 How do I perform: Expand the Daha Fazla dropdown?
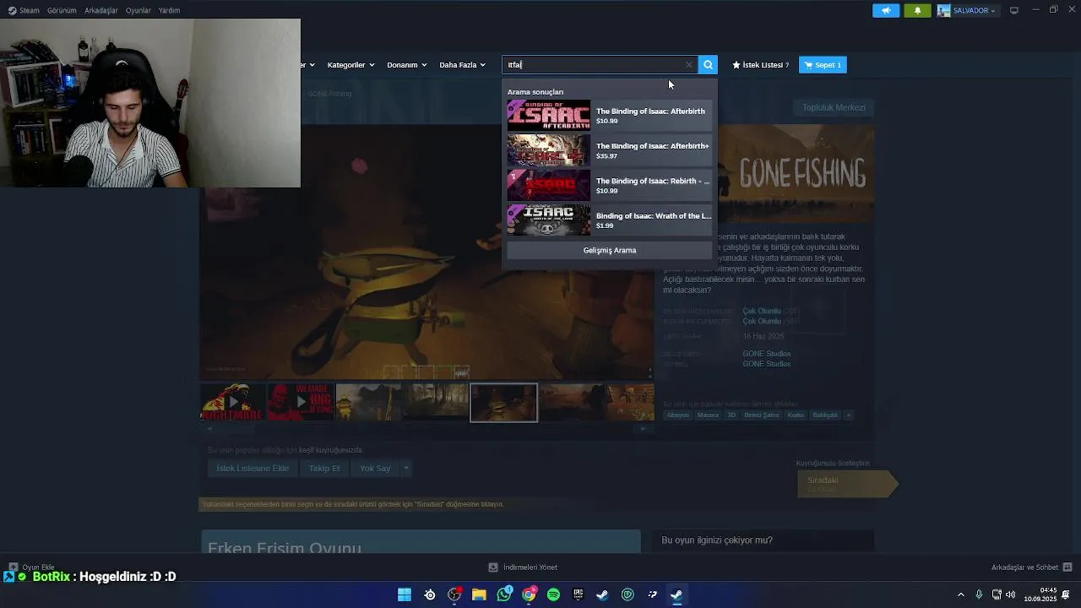(462, 65)
